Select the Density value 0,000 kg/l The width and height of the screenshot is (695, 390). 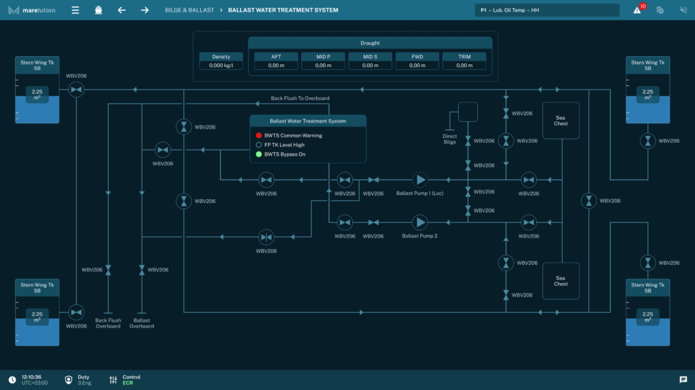pyautogui.click(x=221, y=66)
